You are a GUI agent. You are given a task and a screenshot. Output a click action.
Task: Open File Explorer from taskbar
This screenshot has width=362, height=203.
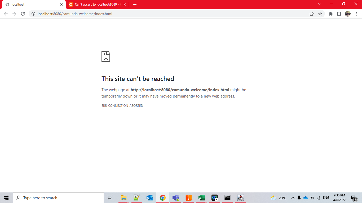(x=123, y=198)
